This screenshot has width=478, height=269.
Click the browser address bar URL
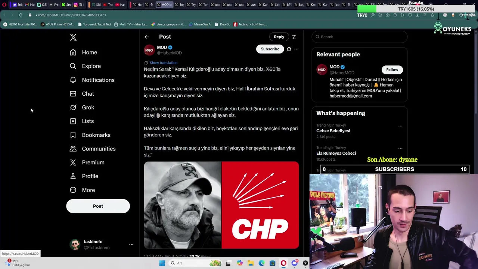point(71,15)
